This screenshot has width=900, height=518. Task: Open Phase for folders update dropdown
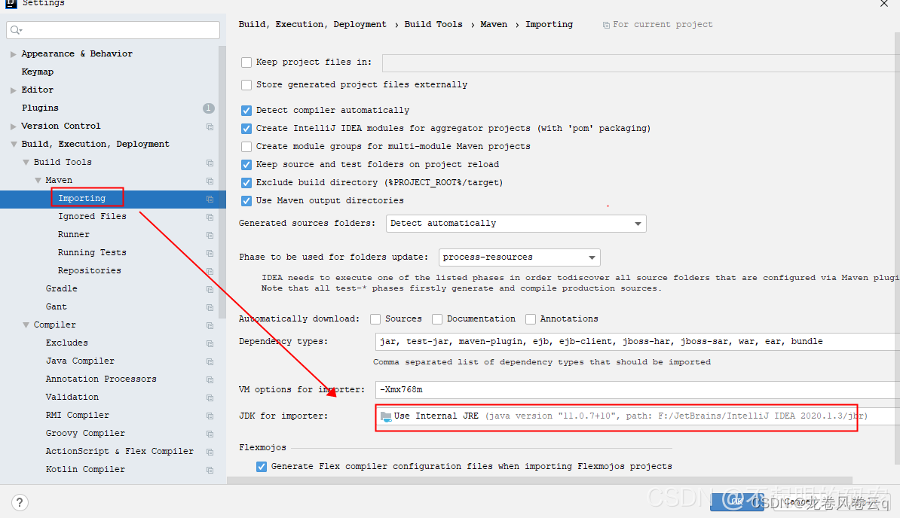pyautogui.click(x=519, y=257)
